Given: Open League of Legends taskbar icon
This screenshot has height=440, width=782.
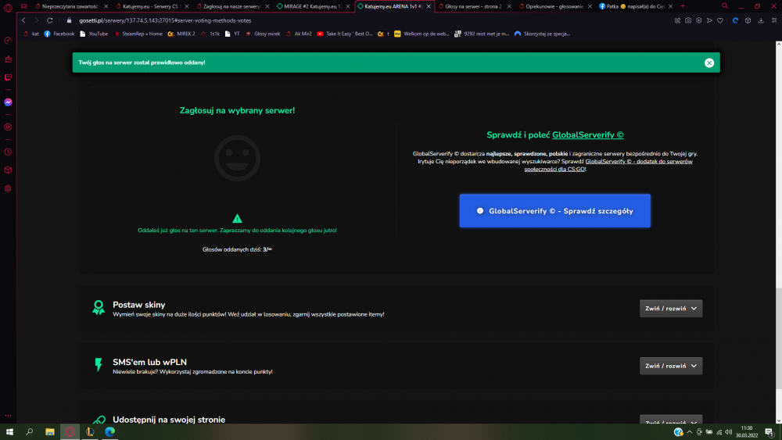Looking at the screenshot, I should [90, 431].
